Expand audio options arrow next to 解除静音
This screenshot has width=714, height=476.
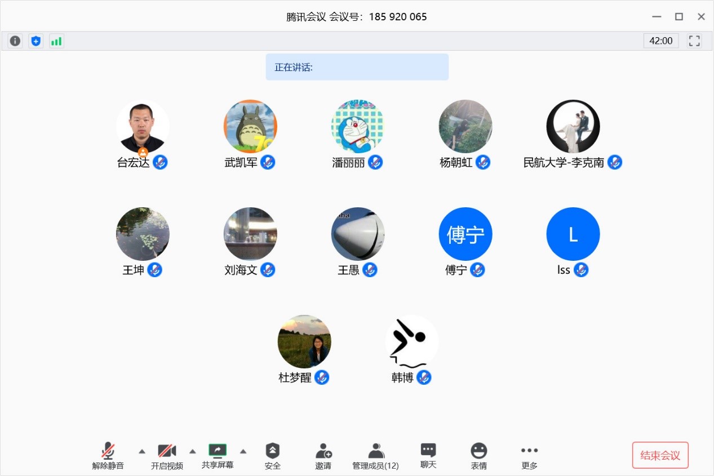(x=142, y=451)
